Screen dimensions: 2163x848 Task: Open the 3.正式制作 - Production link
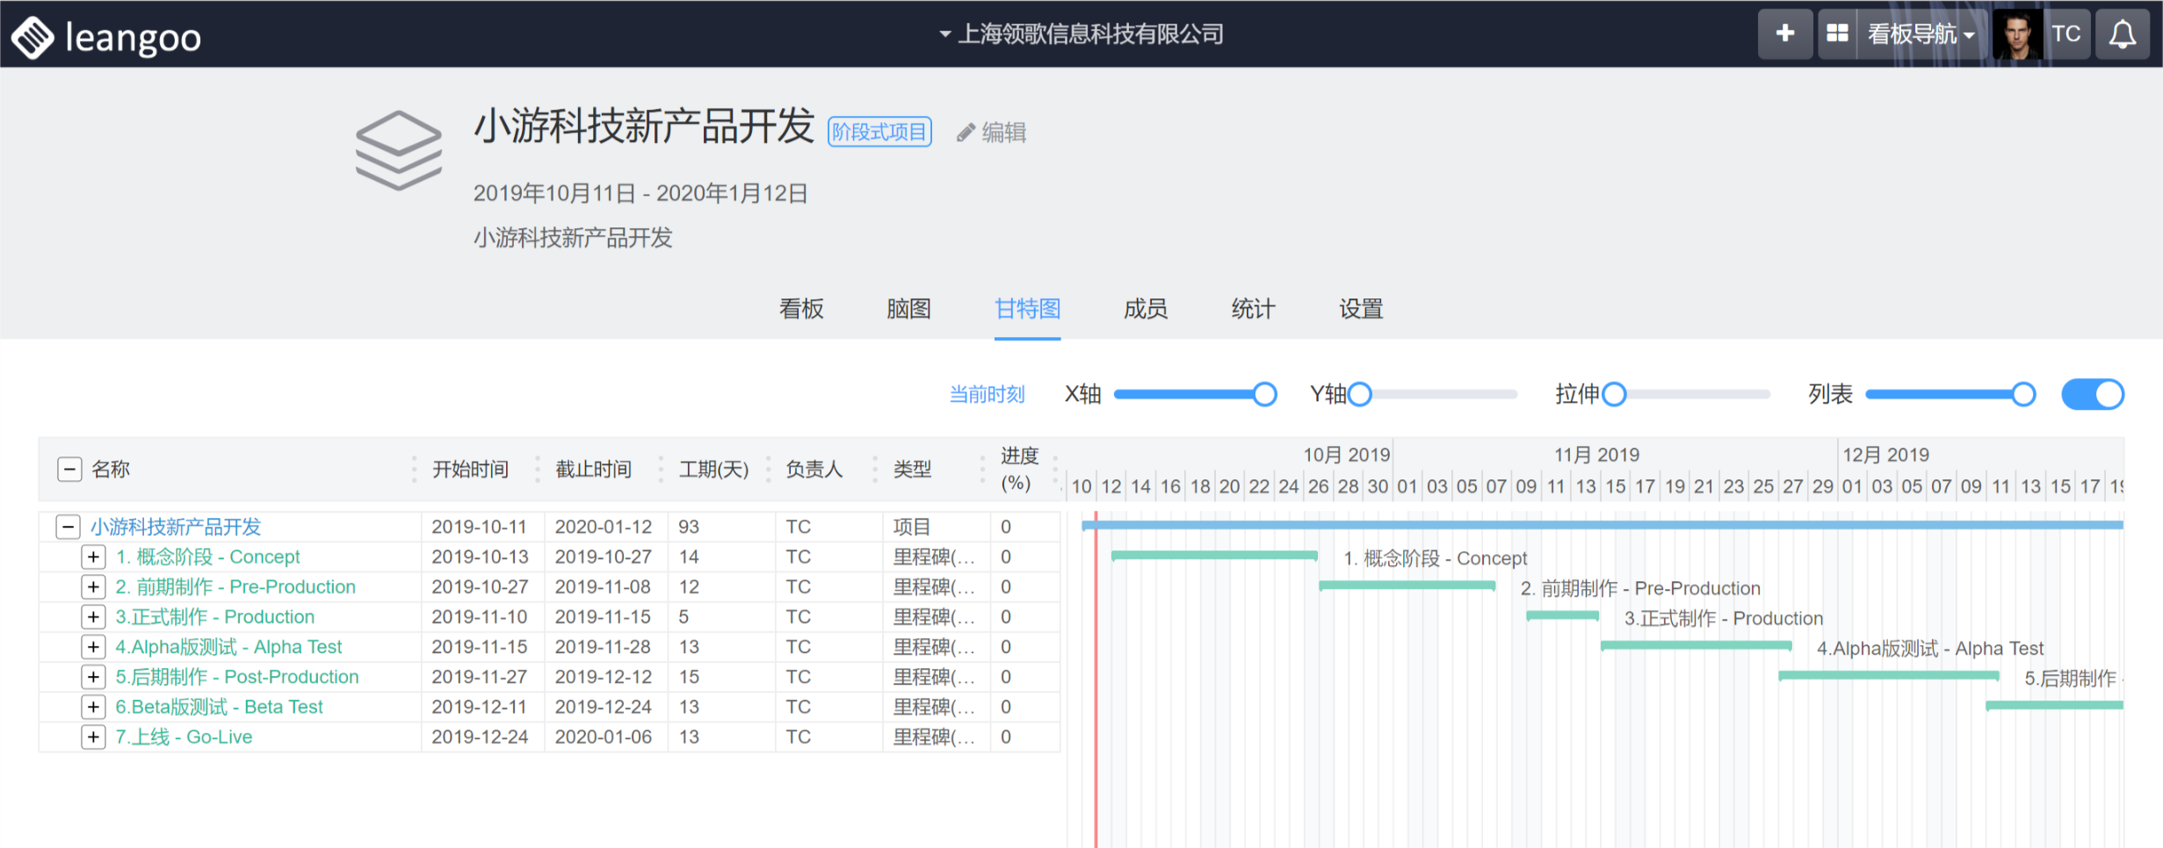(214, 617)
